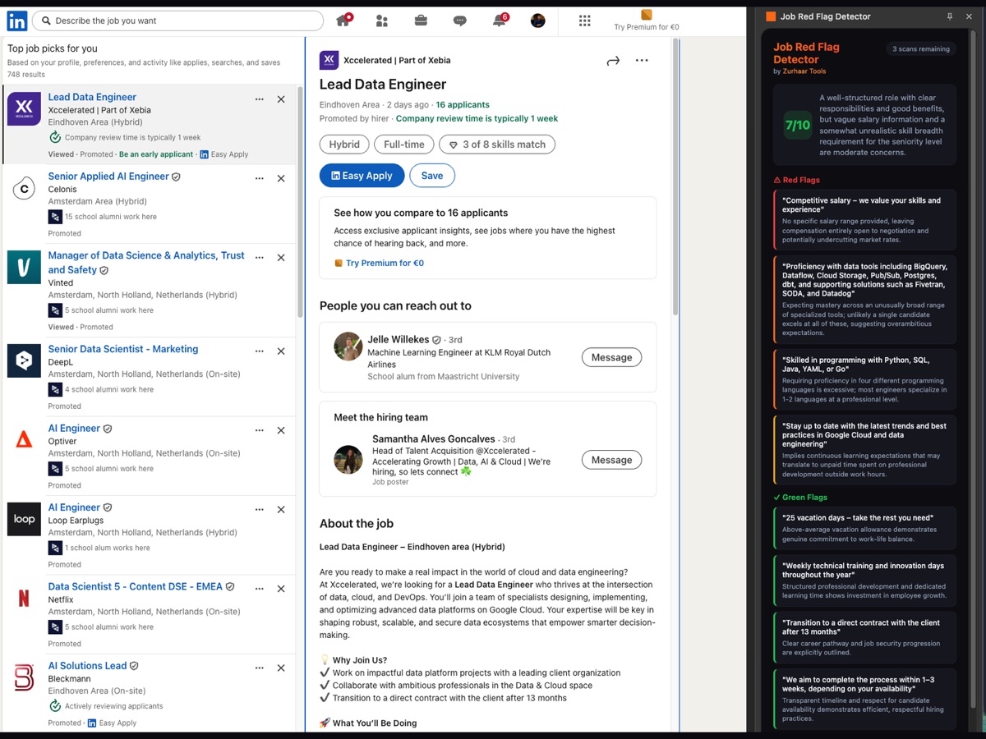The width and height of the screenshot is (986, 739).
Task: Dismiss Vinted Manager of Data Science card
Action: click(x=281, y=258)
